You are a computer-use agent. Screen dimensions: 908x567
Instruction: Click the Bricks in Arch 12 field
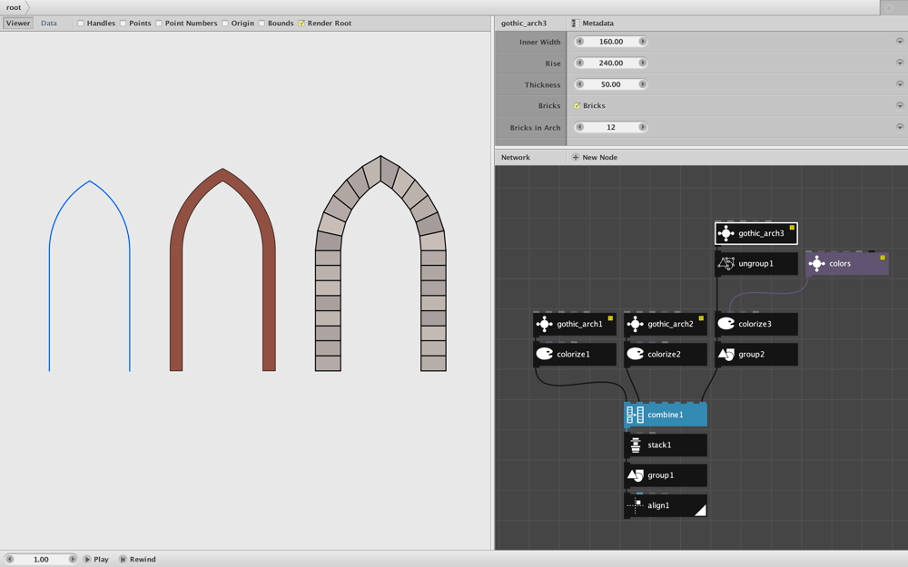(x=611, y=127)
